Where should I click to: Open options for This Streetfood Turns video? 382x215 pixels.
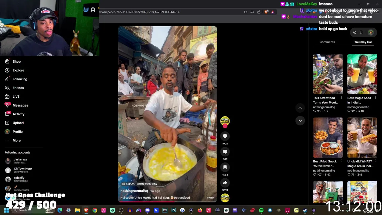click(x=341, y=98)
